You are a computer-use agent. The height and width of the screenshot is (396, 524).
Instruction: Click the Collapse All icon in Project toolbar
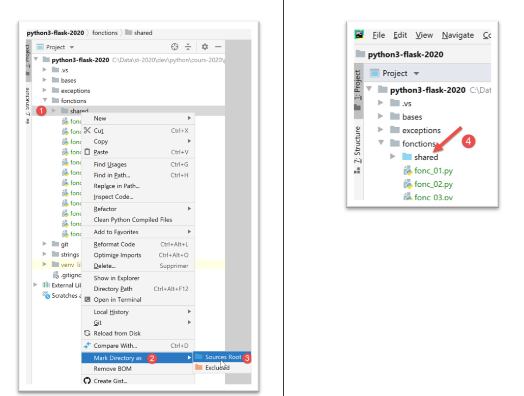coord(188,47)
